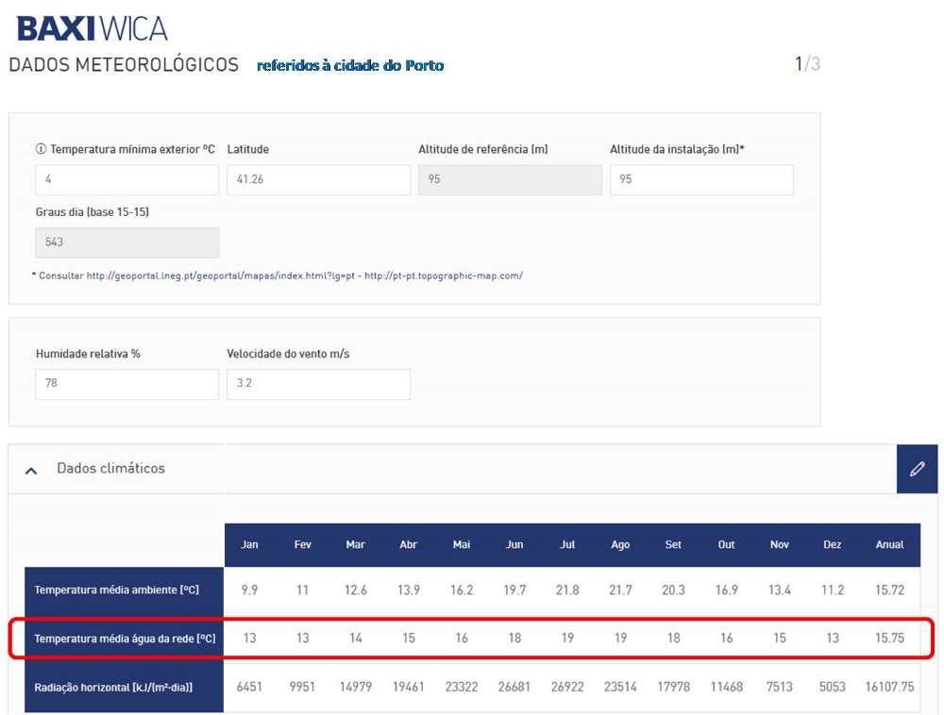Screen dimensions: 944x715
Task: Click the 1/3 page indicator
Action: 806,64
